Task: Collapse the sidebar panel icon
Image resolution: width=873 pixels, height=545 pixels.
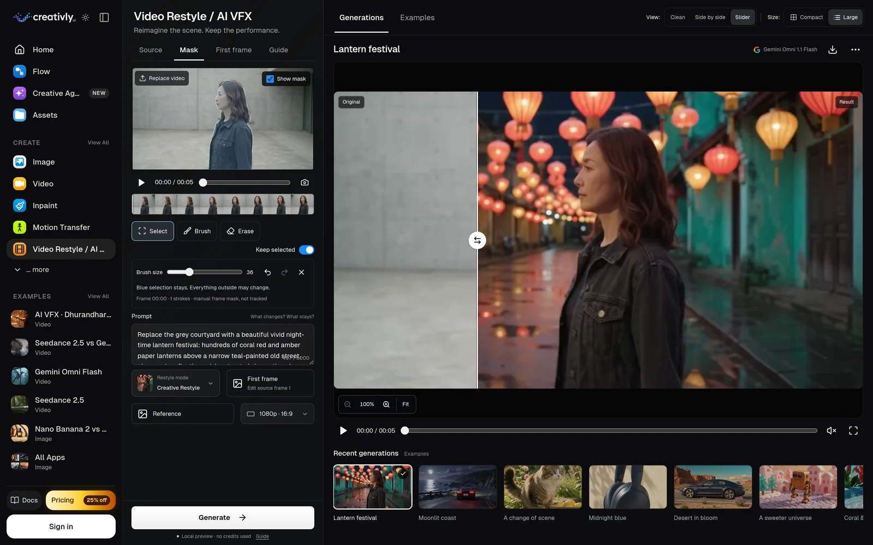Action: 104,17
